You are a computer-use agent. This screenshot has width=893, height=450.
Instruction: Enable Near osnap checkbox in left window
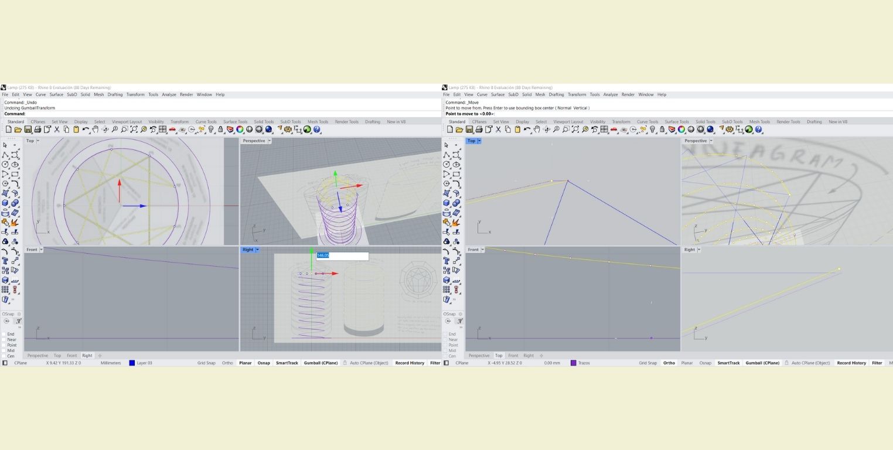(4, 339)
